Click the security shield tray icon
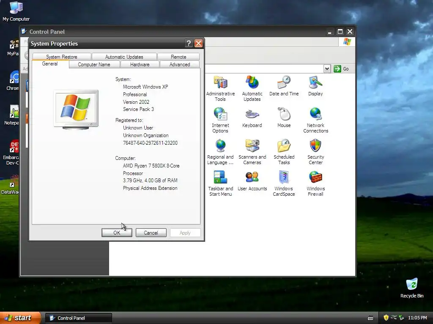This screenshot has height=324, width=433. click(386, 318)
